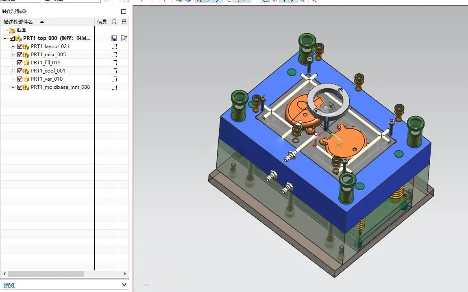Click the dashed read-only box for PRT1_cool_001

[114, 71]
